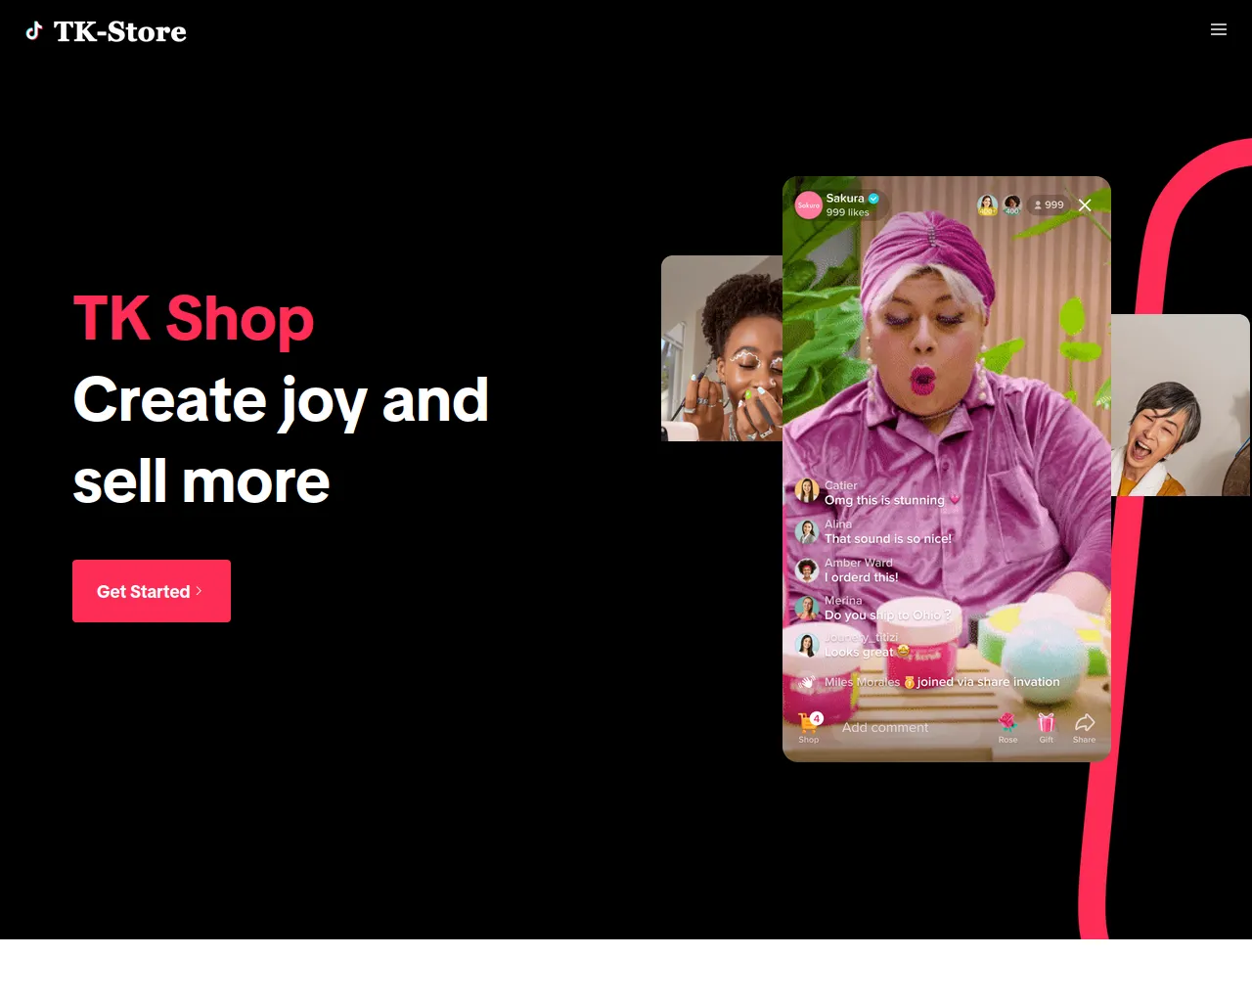Click the first top viewer avatar

tap(988, 205)
